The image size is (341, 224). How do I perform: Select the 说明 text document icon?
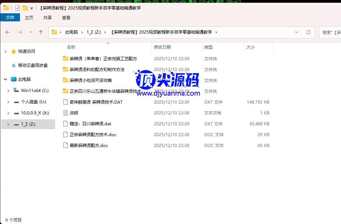pos(65,113)
